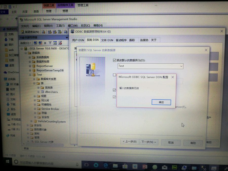Click the disconnect icon in Object Explorer toolbar

(40, 43)
